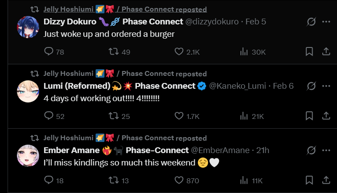Like the "ordered a burger" post
This screenshot has height=193, width=337.
[179, 52]
